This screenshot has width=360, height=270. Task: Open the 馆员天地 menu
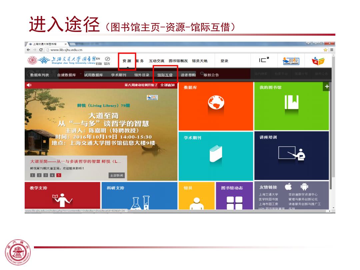(200, 61)
